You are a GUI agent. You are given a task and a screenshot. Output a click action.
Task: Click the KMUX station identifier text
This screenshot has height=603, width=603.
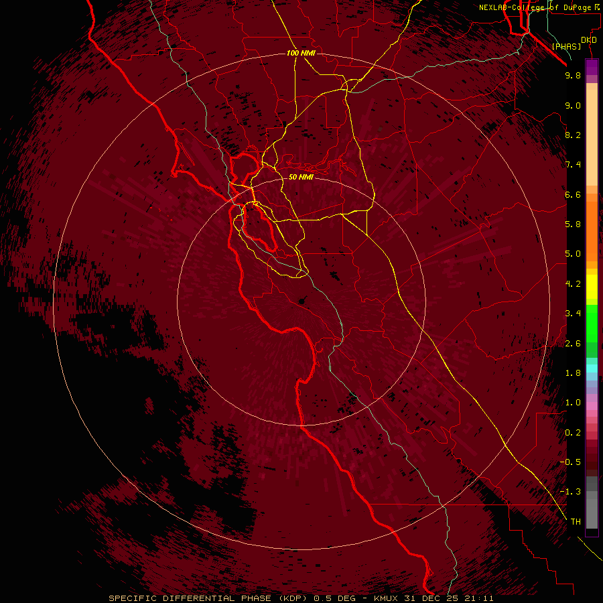click(x=386, y=598)
